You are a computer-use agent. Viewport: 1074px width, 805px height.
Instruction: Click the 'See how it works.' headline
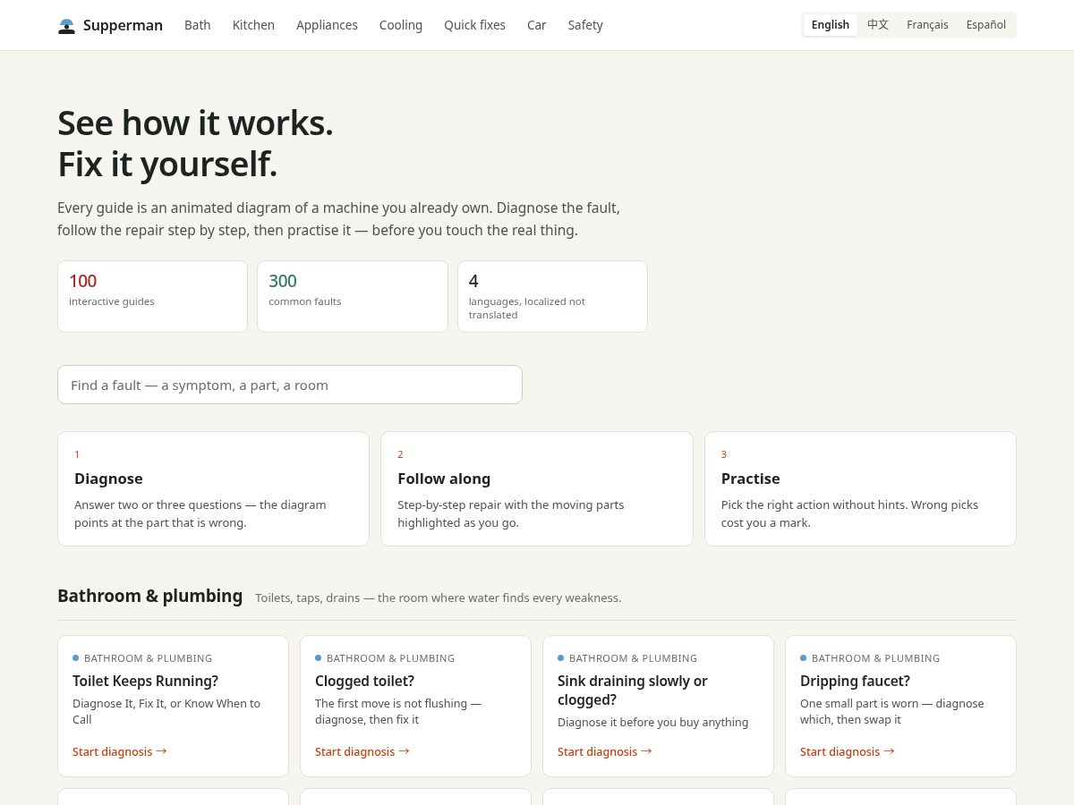click(195, 123)
